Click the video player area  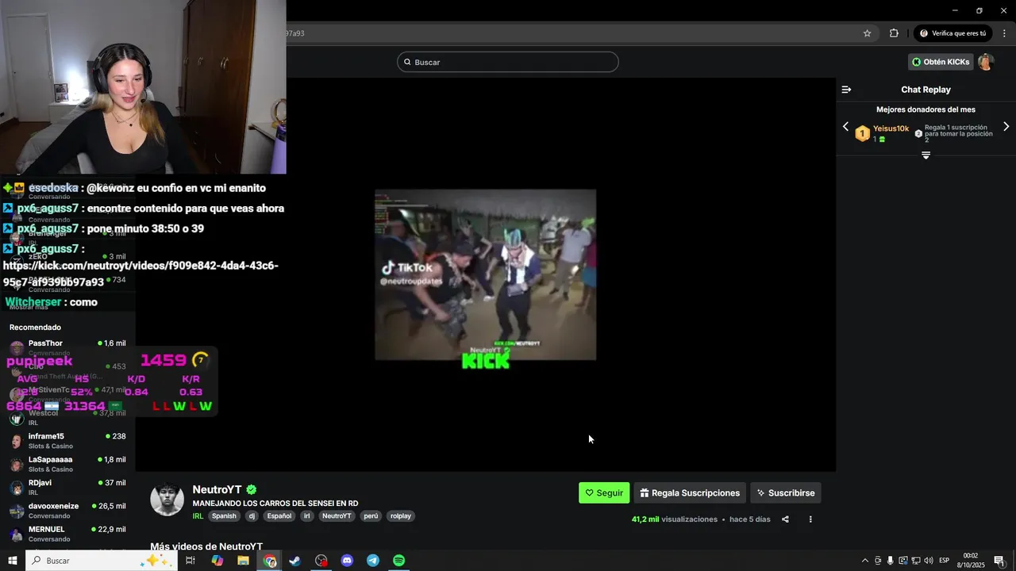click(x=485, y=274)
